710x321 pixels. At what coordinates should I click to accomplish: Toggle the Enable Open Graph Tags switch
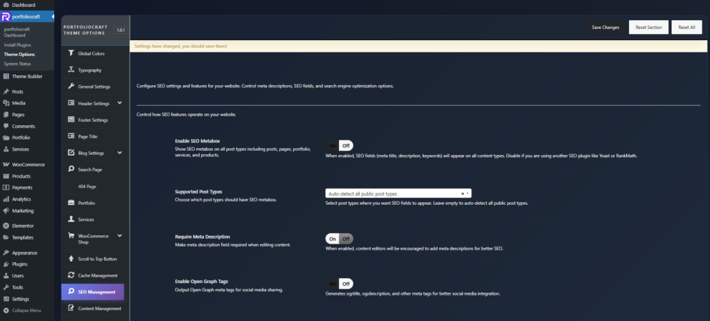(x=339, y=284)
